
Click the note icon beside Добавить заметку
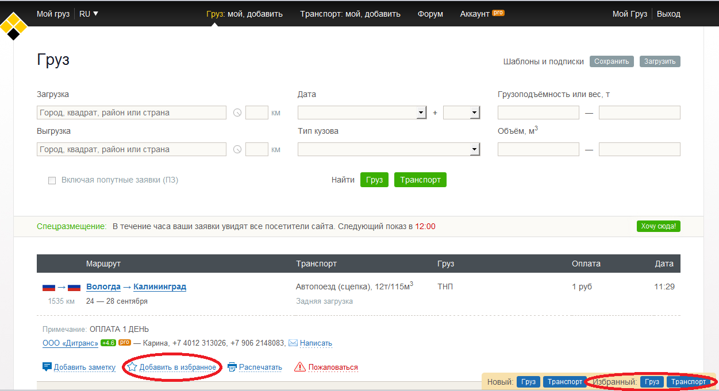point(47,367)
